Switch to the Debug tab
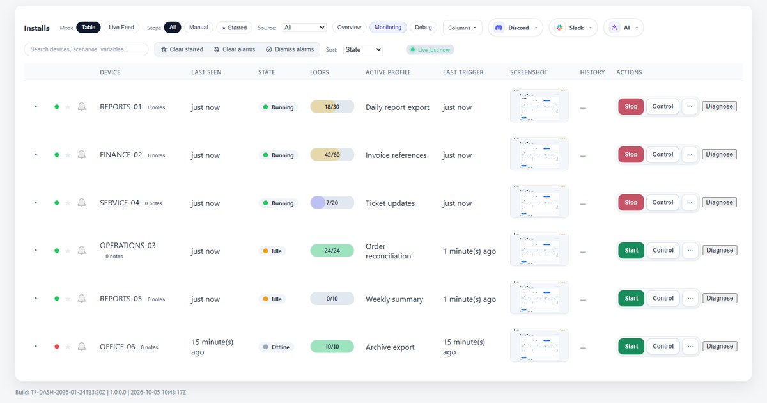The width and height of the screenshot is (767, 403). [x=423, y=28]
